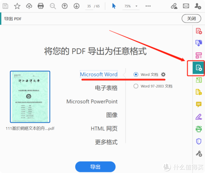Click the add user share icon

(198, 6)
